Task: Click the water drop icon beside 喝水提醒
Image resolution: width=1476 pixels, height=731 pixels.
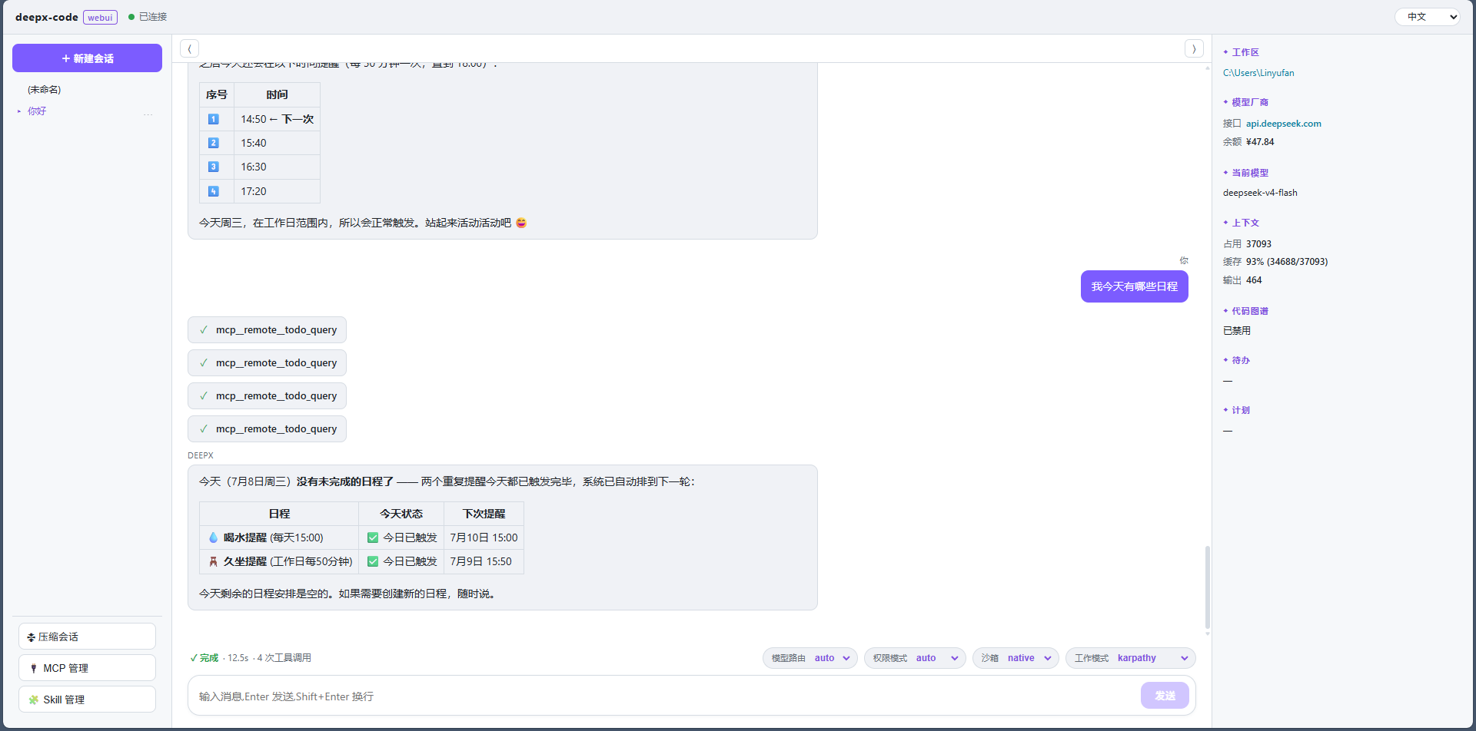Action: (x=213, y=537)
